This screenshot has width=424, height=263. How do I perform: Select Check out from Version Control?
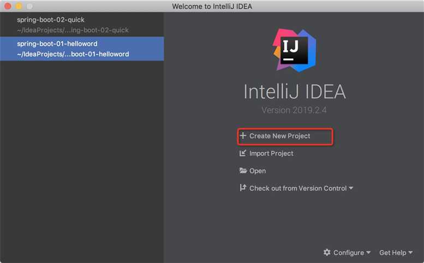298,188
